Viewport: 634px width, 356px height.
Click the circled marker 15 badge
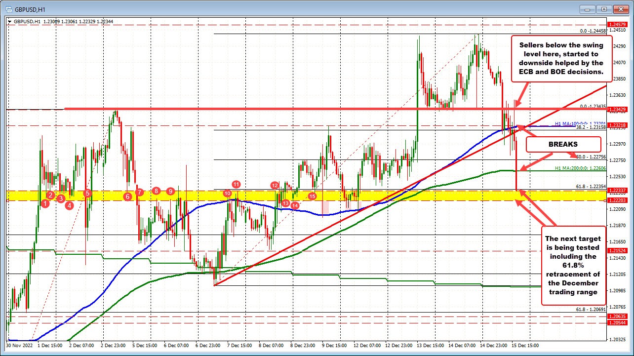[312, 196]
